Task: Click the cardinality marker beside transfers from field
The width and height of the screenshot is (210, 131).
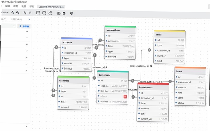Action: [x=53, y=90]
